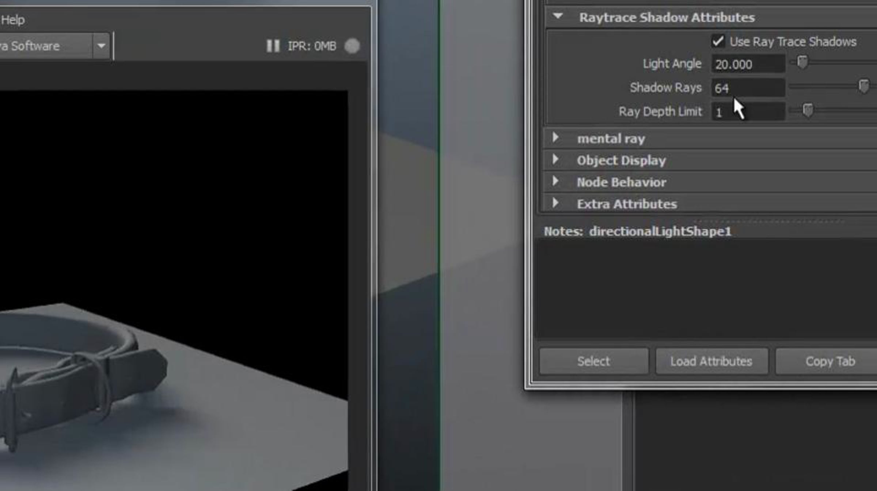Open the Help menu in Render View

pos(13,20)
